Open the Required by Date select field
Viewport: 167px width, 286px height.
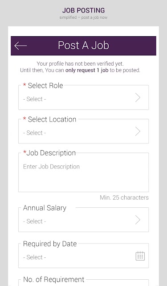(83, 256)
